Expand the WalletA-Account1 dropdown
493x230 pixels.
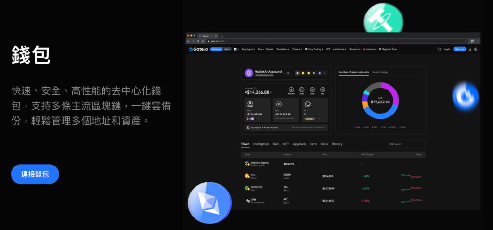tap(284, 73)
